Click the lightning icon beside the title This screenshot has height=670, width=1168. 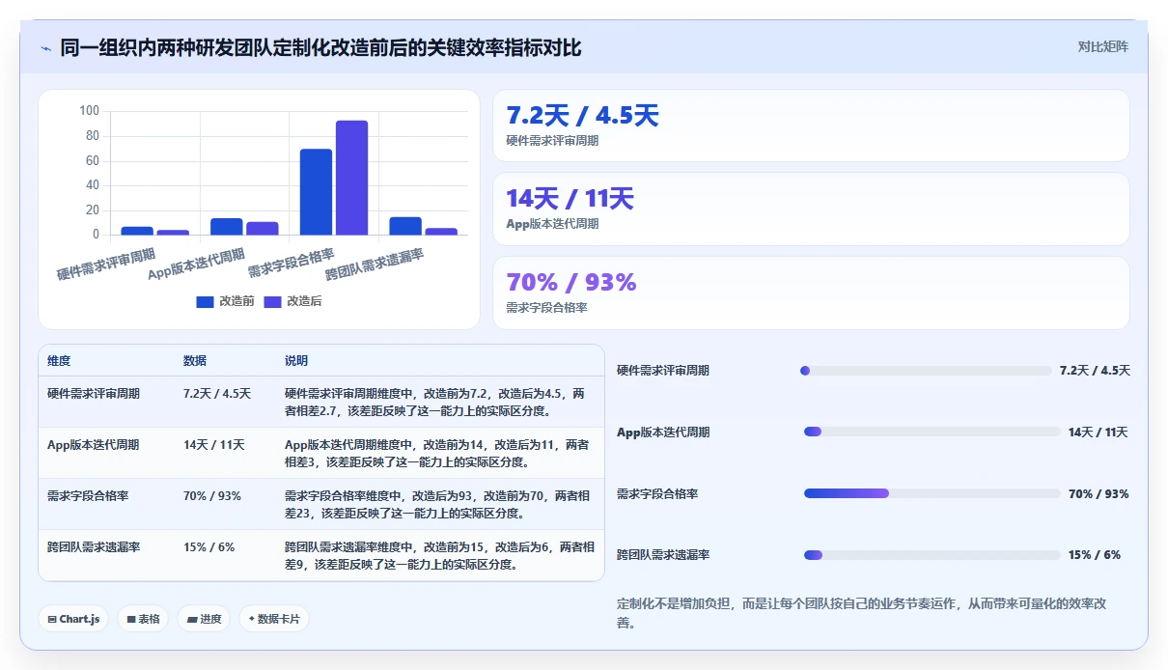coord(45,48)
